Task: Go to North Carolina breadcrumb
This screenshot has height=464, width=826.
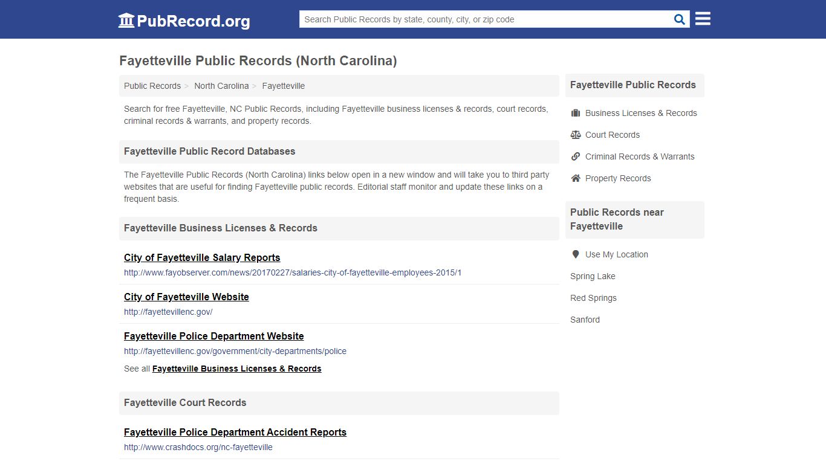Action: click(x=221, y=86)
